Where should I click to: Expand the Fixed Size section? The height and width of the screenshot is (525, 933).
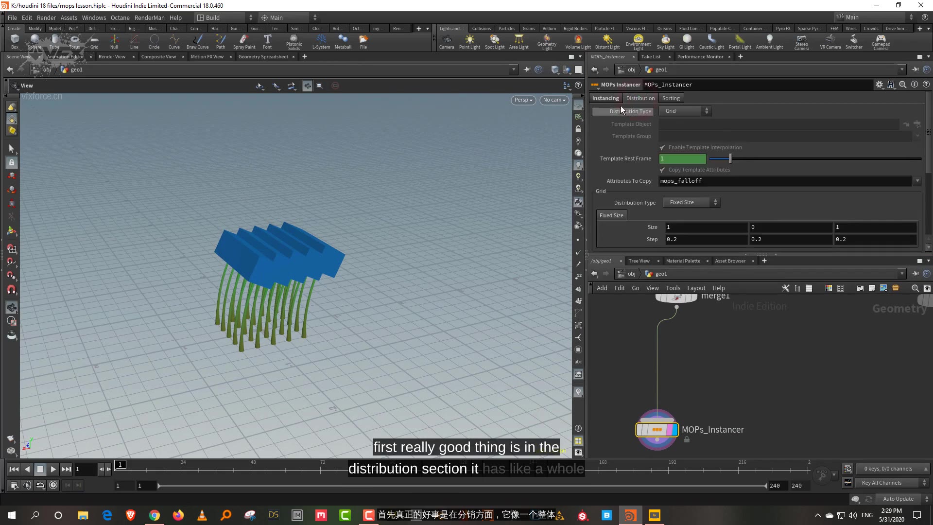click(611, 215)
